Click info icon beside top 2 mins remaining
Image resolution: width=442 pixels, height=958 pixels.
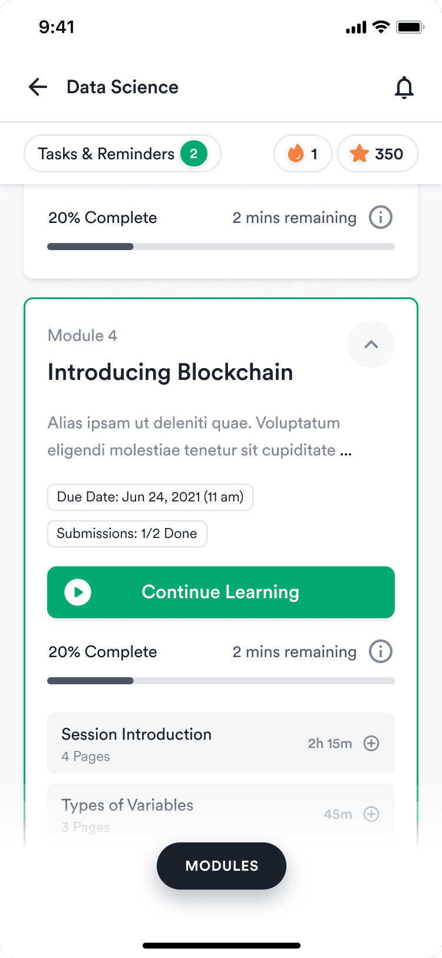click(x=381, y=218)
